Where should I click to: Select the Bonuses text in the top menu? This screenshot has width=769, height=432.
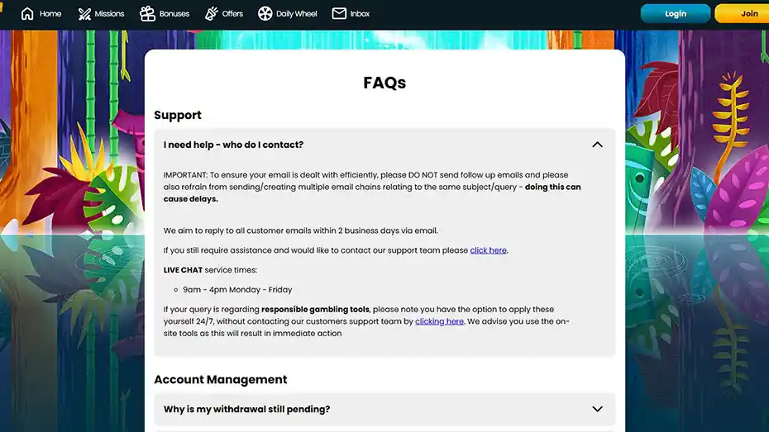(174, 13)
